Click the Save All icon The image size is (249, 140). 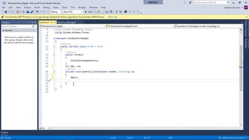click(32, 12)
